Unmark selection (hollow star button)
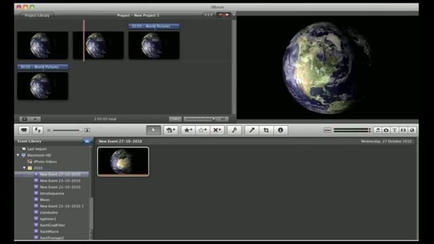The width and height of the screenshot is (434, 244). [x=203, y=130]
